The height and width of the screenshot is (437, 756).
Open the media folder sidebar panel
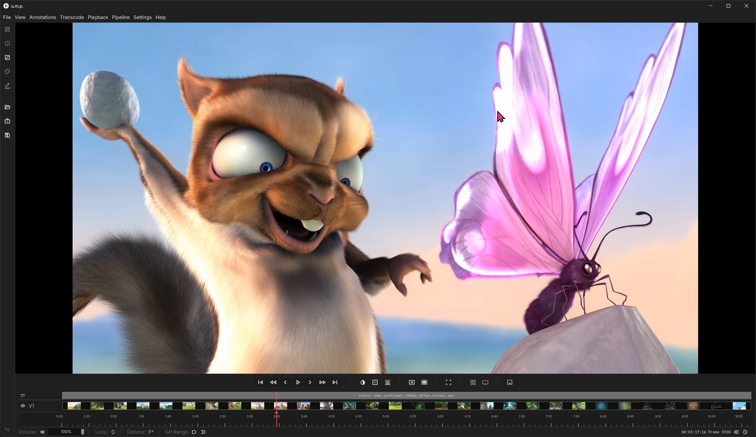[7, 107]
